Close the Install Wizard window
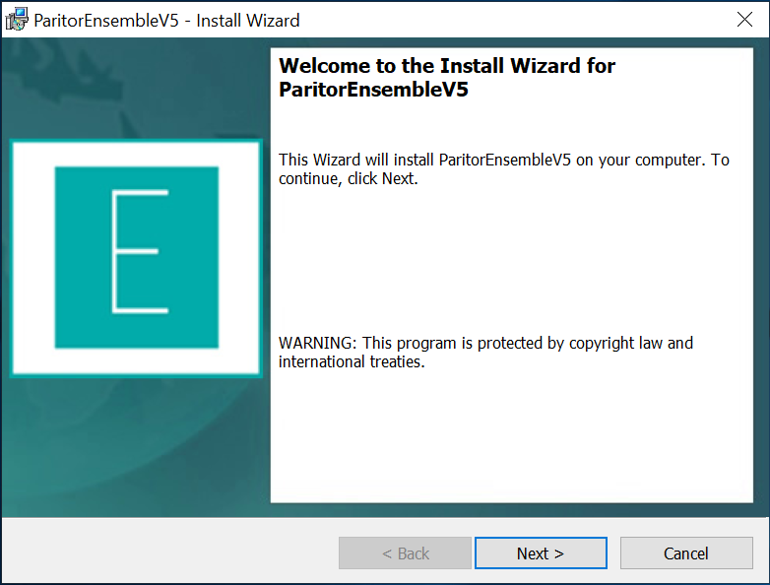This screenshot has height=585, width=770. click(x=744, y=20)
